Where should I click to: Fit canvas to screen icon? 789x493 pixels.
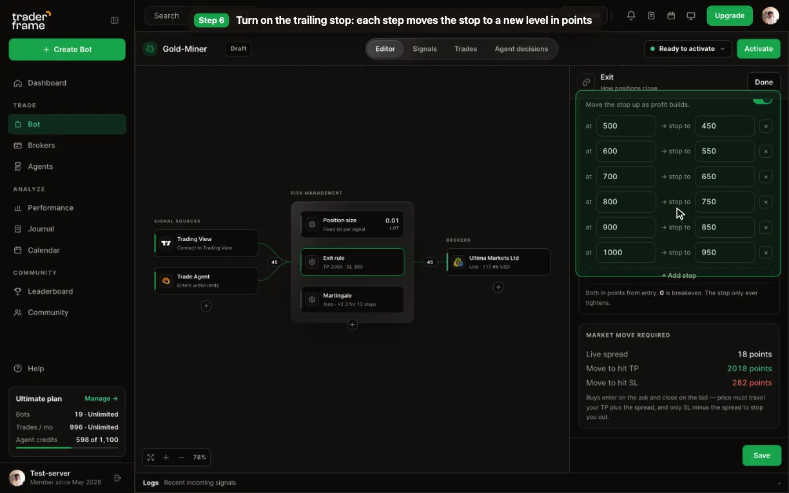(x=151, y=458)
